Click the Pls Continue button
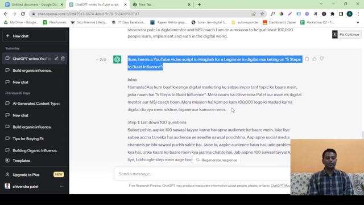 (349, 34)
